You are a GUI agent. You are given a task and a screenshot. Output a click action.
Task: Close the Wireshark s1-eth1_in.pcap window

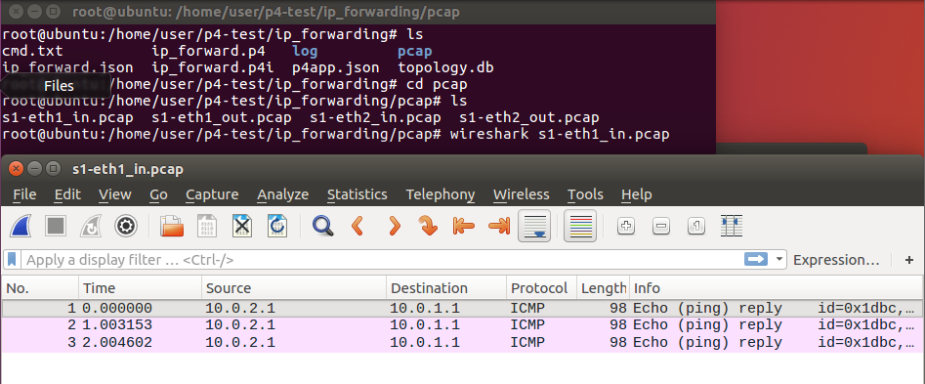[x=16, y=169]
